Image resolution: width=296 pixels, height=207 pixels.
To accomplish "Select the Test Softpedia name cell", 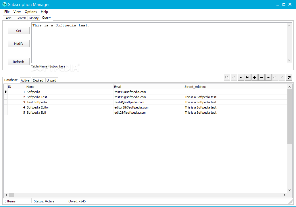I will pyautogui.click(x=70, y=102).
